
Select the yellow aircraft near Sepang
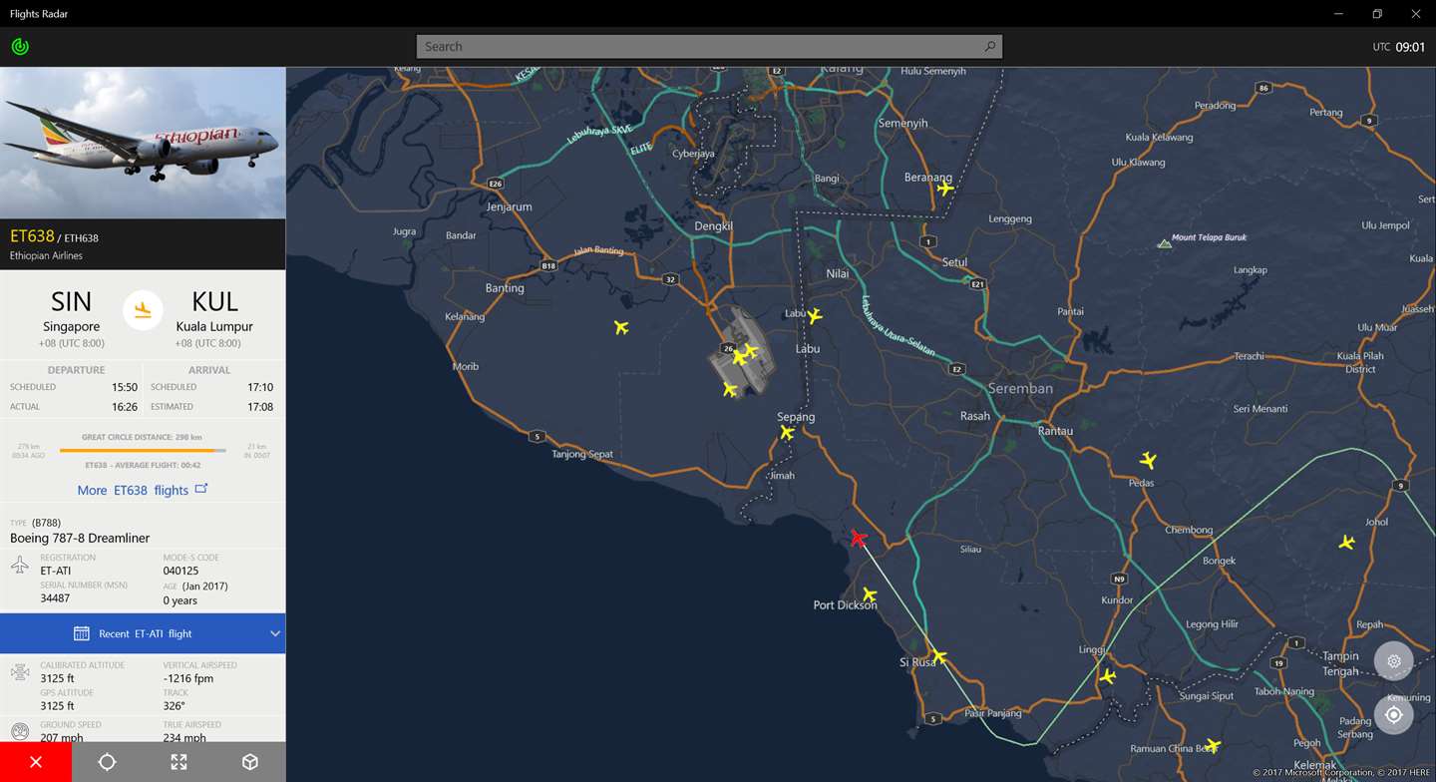coord(787,433)
